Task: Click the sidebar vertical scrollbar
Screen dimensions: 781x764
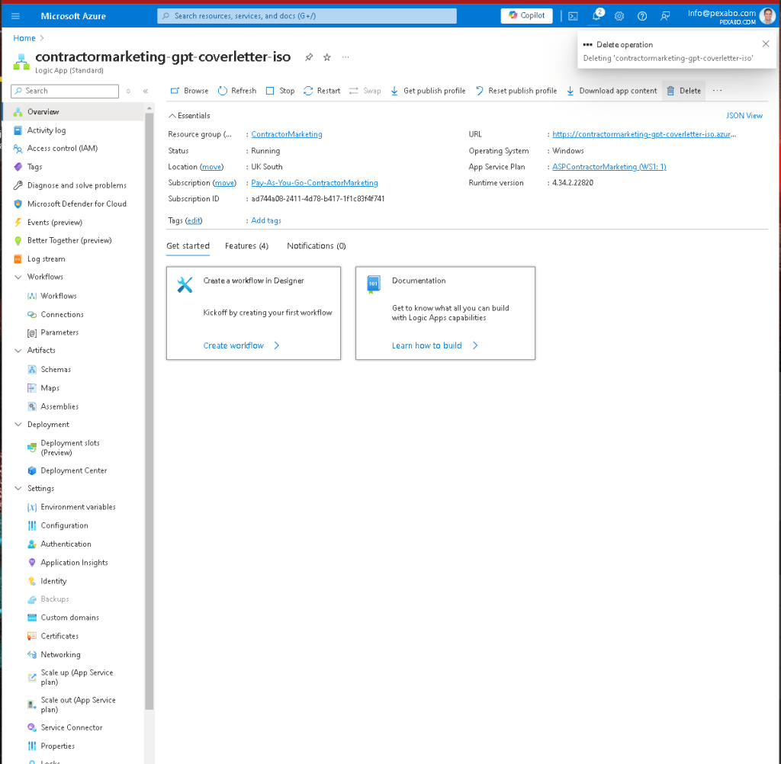Action: pos(149,411)
